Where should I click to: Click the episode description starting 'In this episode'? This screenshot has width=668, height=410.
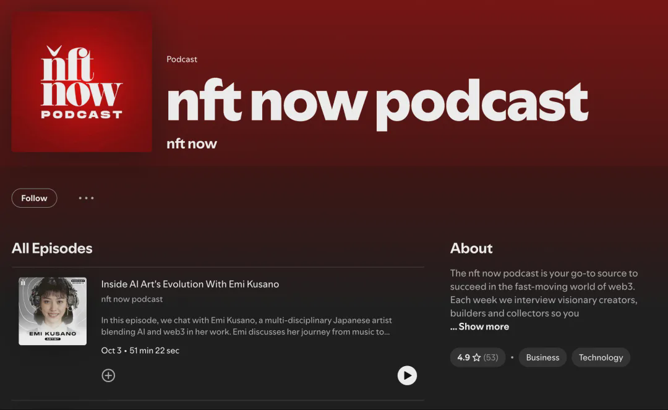pos(246,326)
